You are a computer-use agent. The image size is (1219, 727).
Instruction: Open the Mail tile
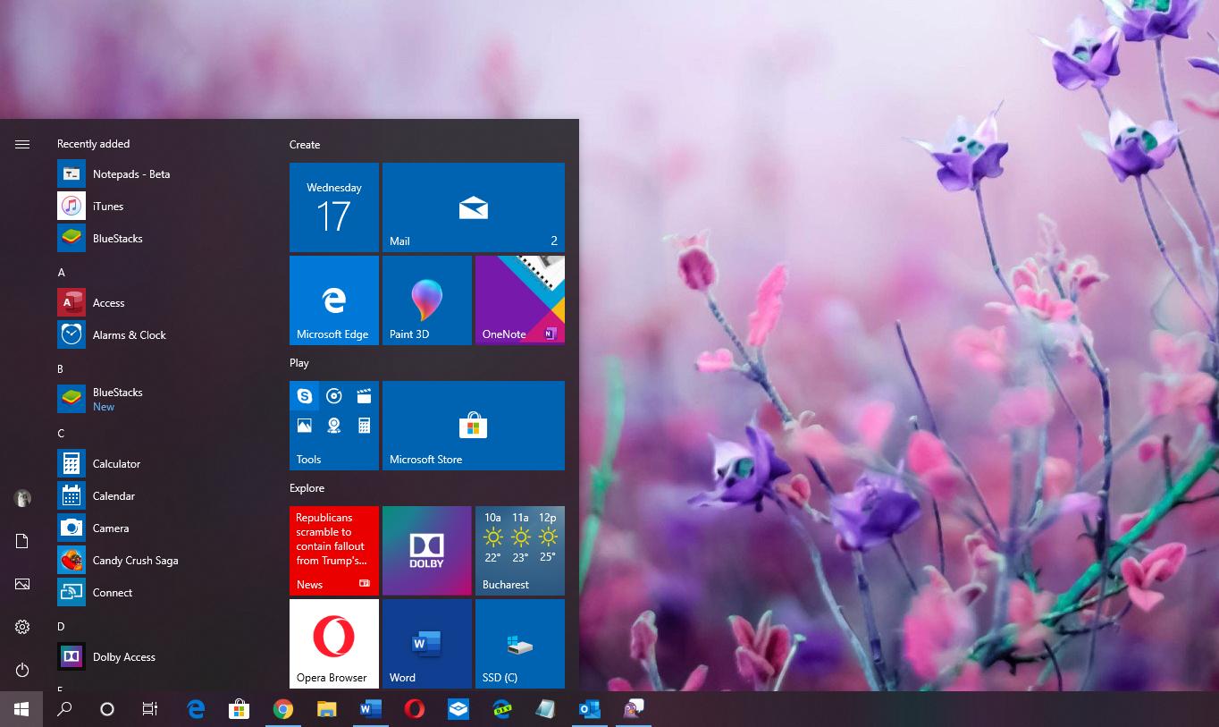click(x=474, y=207)
